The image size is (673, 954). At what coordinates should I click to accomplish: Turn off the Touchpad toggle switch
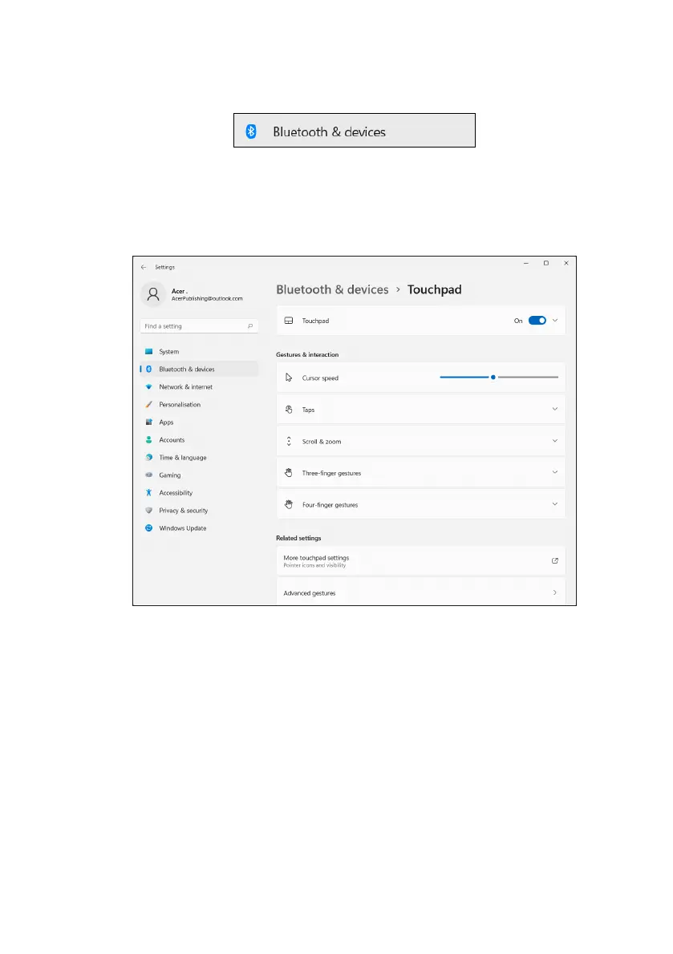(x=537, y=321)
